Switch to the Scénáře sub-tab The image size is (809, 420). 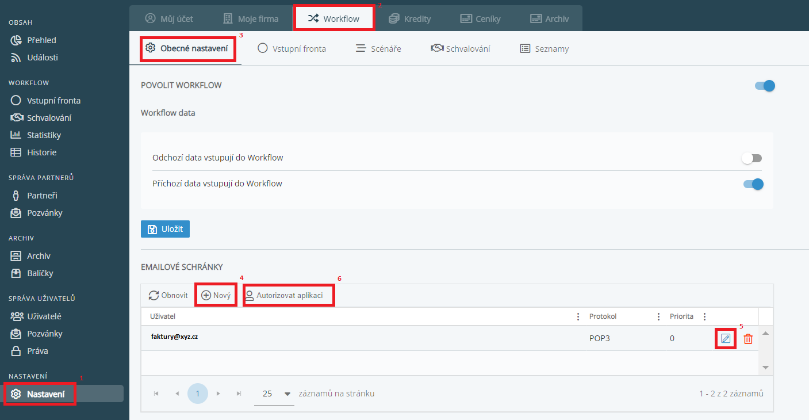coord(378,49)
